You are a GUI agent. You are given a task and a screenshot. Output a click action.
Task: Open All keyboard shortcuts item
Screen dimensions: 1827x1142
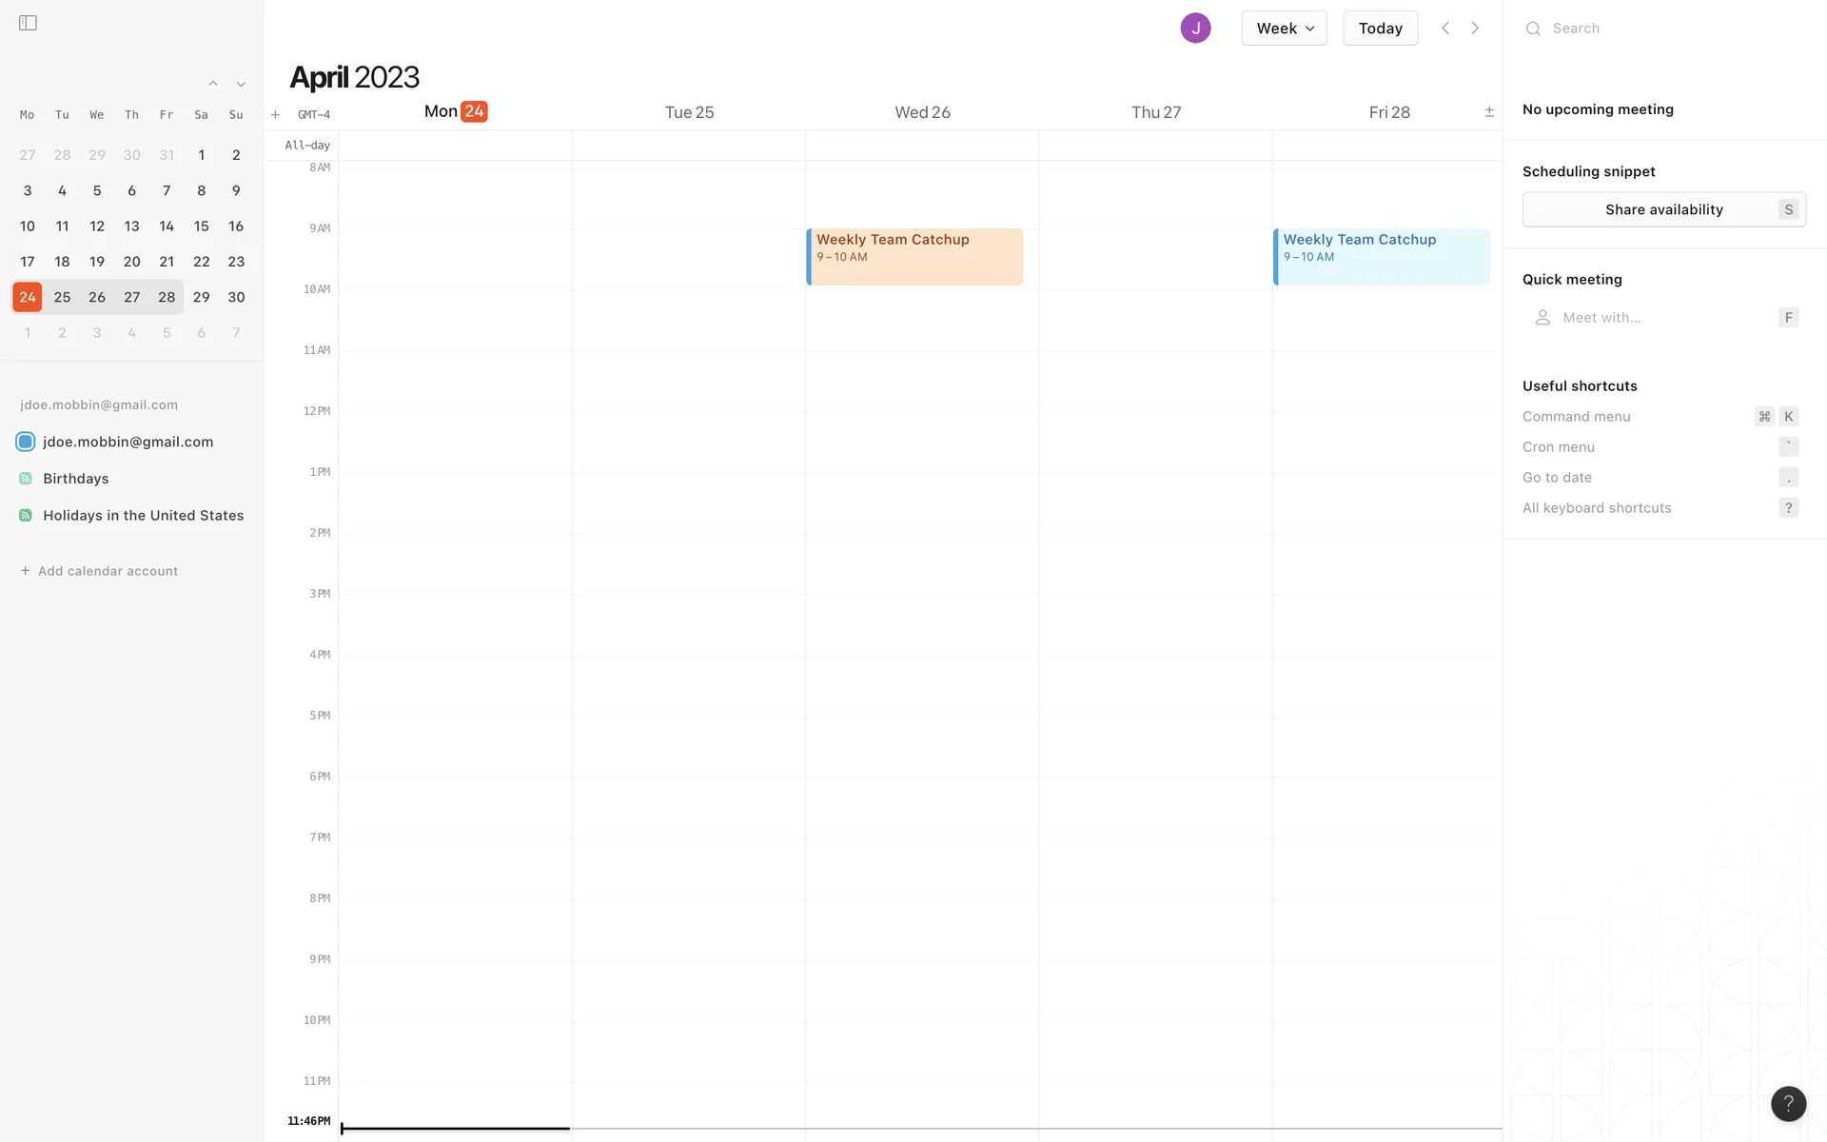pyautogui.click(x=1597, y=508)
